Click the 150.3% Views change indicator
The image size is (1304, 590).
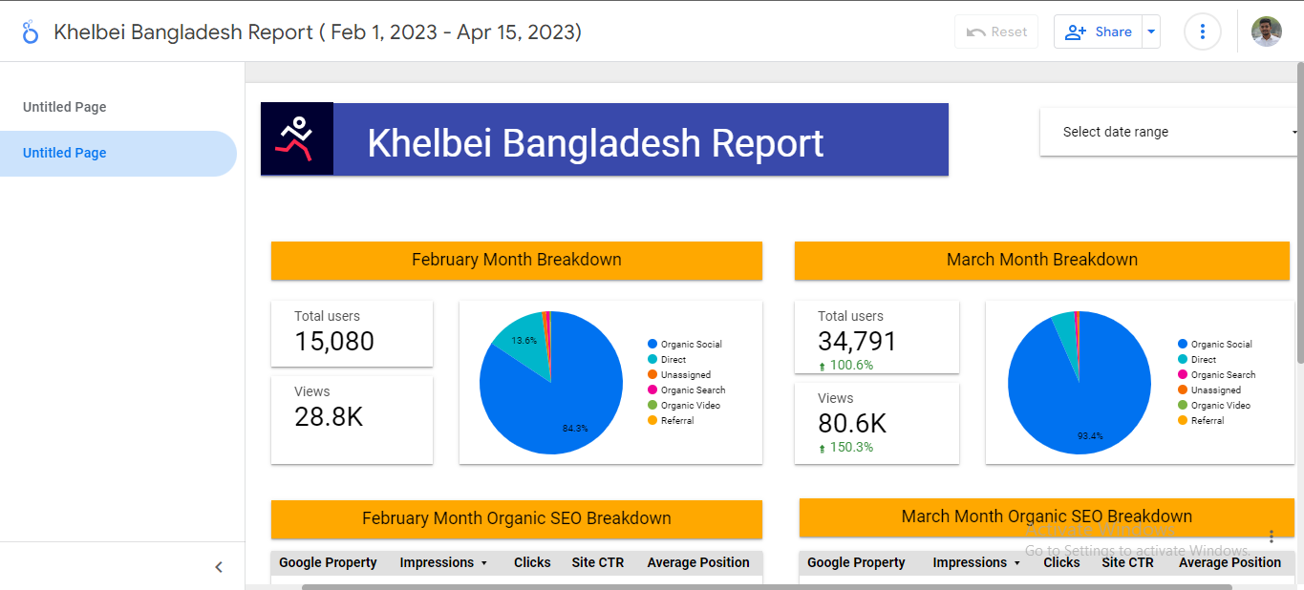pos(845,448)
